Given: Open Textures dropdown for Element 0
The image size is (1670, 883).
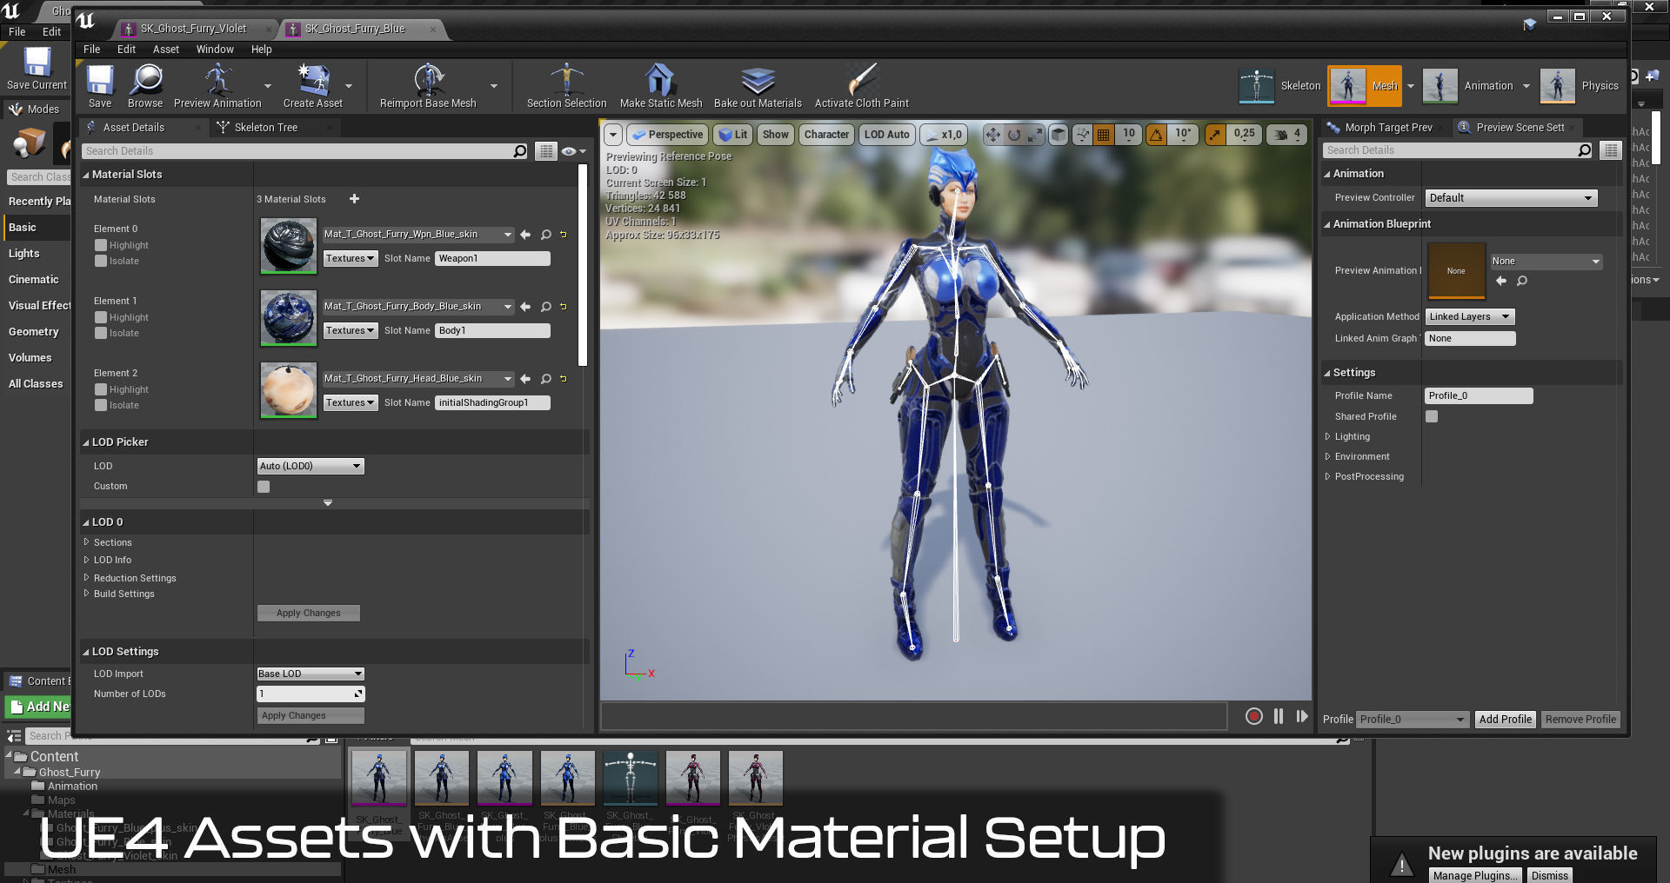Looking at the screenshot, I should coord(351,258).
